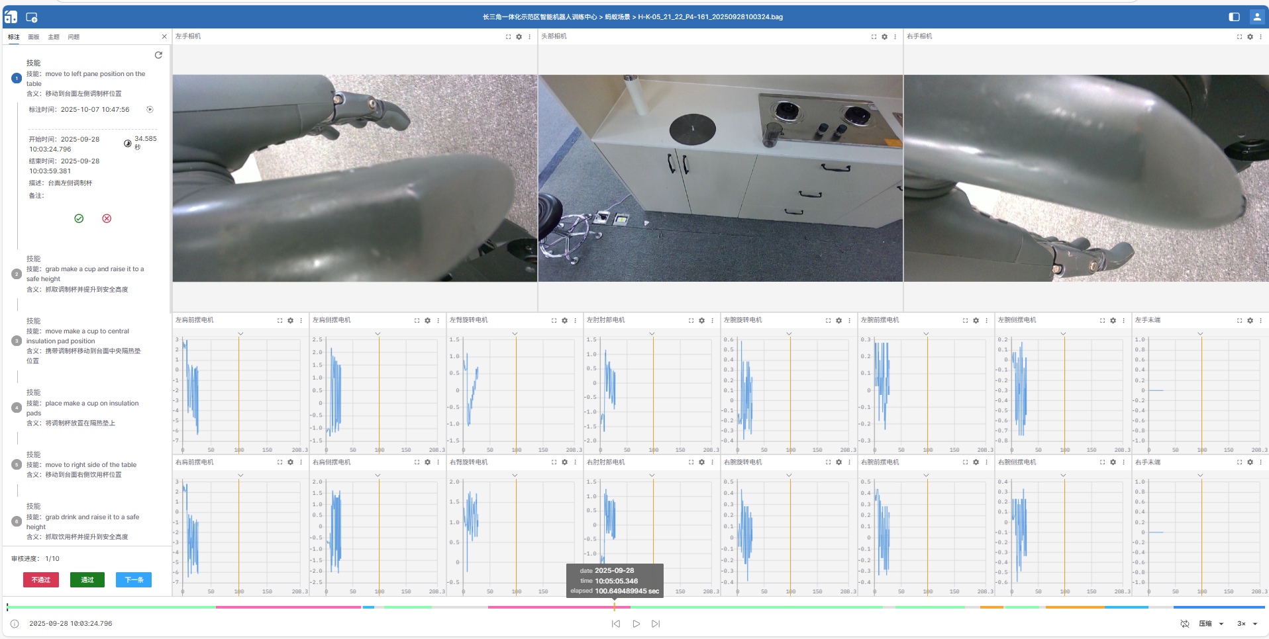Start playback with the play button
The height and width of the screenshot is (639, 1269).
pyautogui.click(x=636, y=624)
